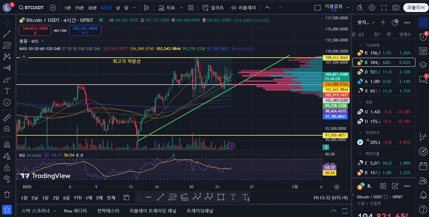Open the Fibonacci retracement tools

(x=7, y=45)
